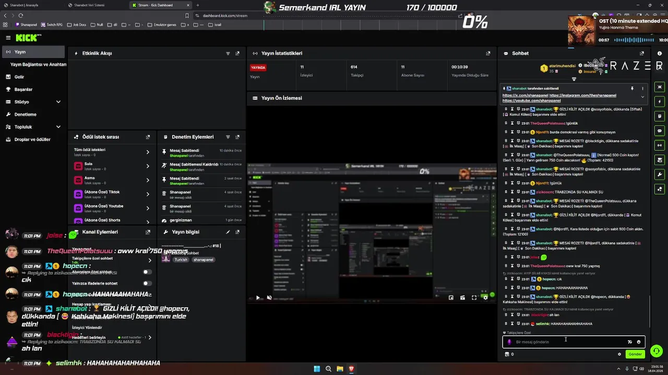Open the Sula reward row chevron
Screen dimensions: 668x375
[x=148, y=166]
